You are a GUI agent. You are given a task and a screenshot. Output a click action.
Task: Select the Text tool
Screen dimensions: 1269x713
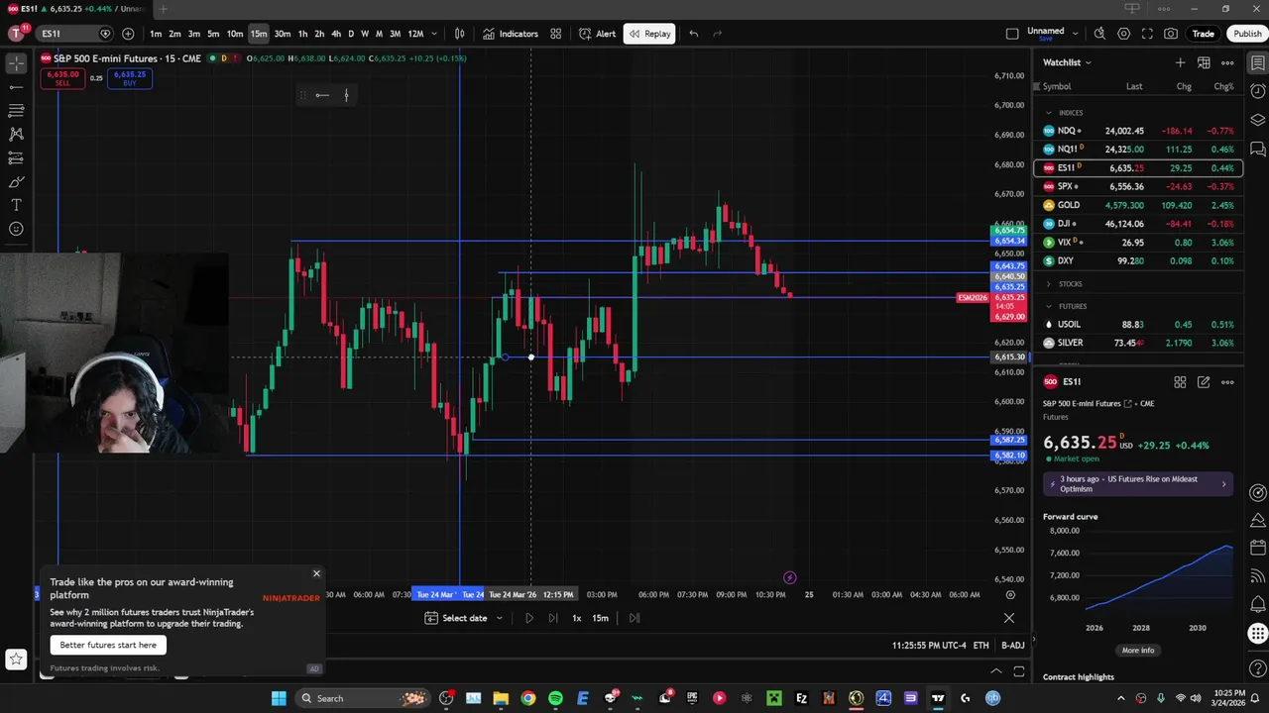coord(16,206)
